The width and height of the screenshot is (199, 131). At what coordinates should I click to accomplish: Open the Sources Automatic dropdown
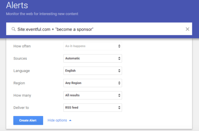[93, 58]
